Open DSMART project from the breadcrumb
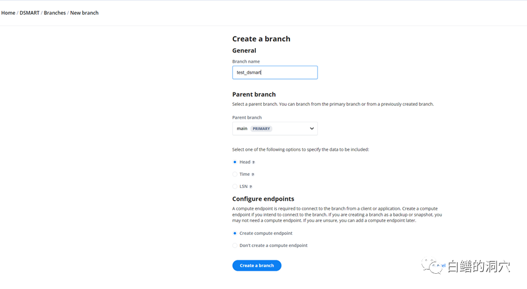 (29, 13)
